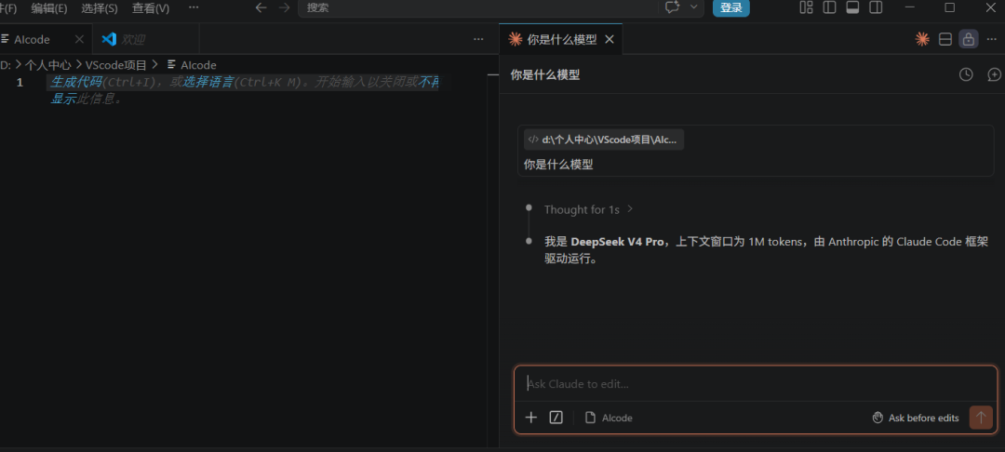The height and width of the screenshot is (452, 1005).
Task: Click the 你是什么模型 chat header title
Action: tap(545, 75)
